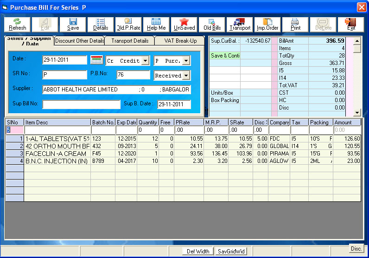Click the summary panel scroll up arrow
This screenshot has width=369, height=258.
coord(357,41)
